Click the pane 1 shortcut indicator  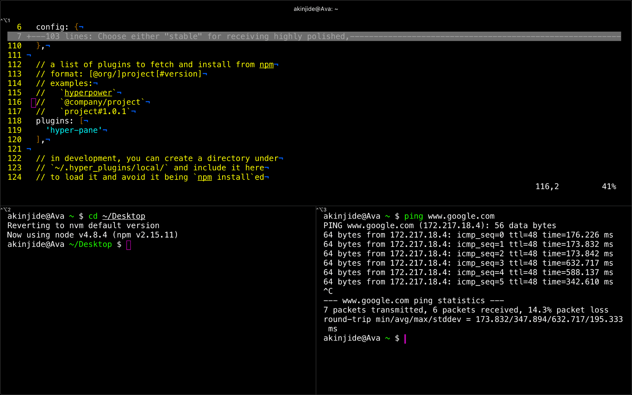[x=5, y=21]
